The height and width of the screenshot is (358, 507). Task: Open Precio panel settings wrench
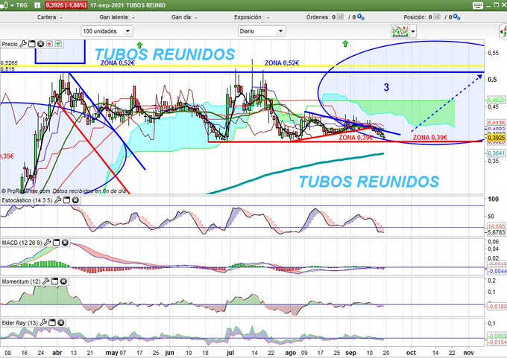click(23, 44)
